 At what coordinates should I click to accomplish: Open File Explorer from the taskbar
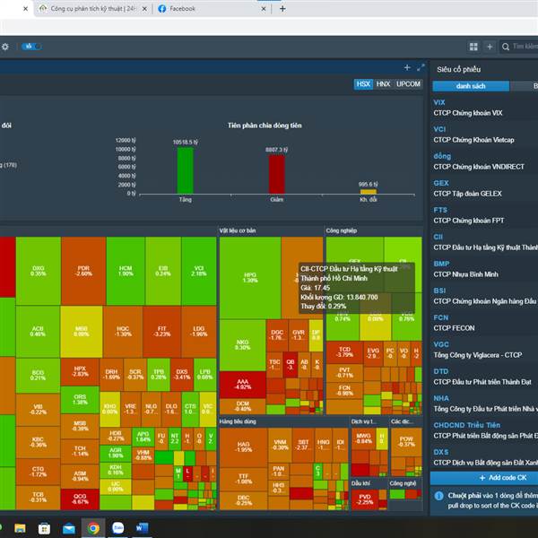tap(20, 528)
